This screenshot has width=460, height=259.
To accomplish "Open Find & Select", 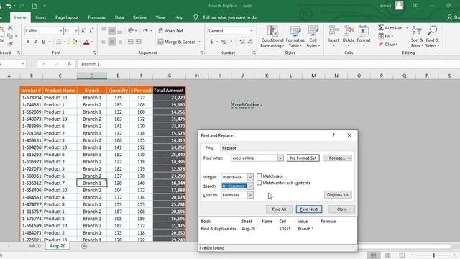I will pos(433,37).
